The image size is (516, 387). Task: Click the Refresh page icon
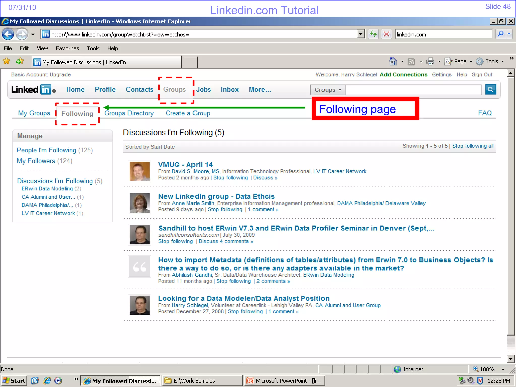[x=373, y=34]
